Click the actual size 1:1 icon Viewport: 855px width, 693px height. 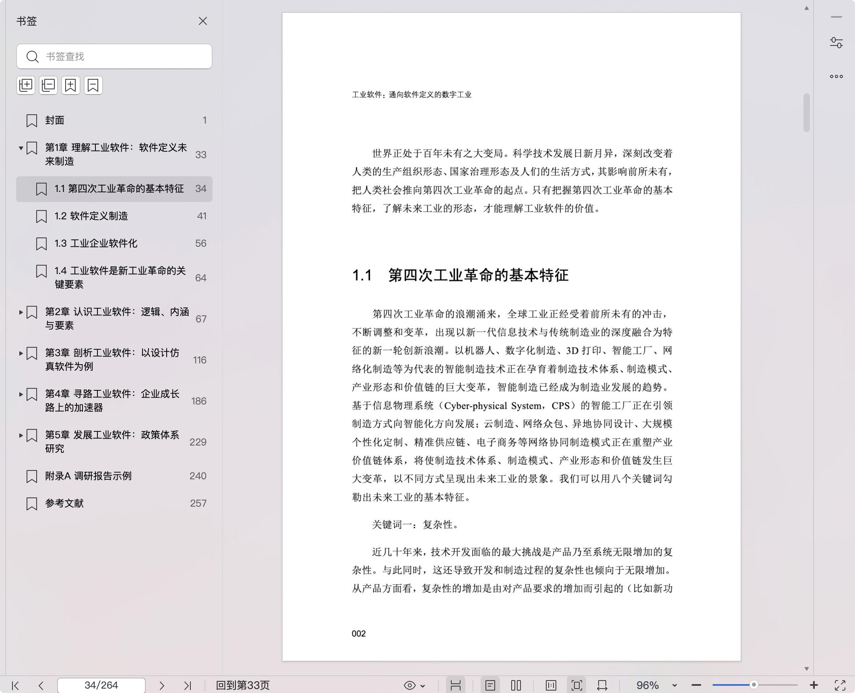click(x=551, y=685)
